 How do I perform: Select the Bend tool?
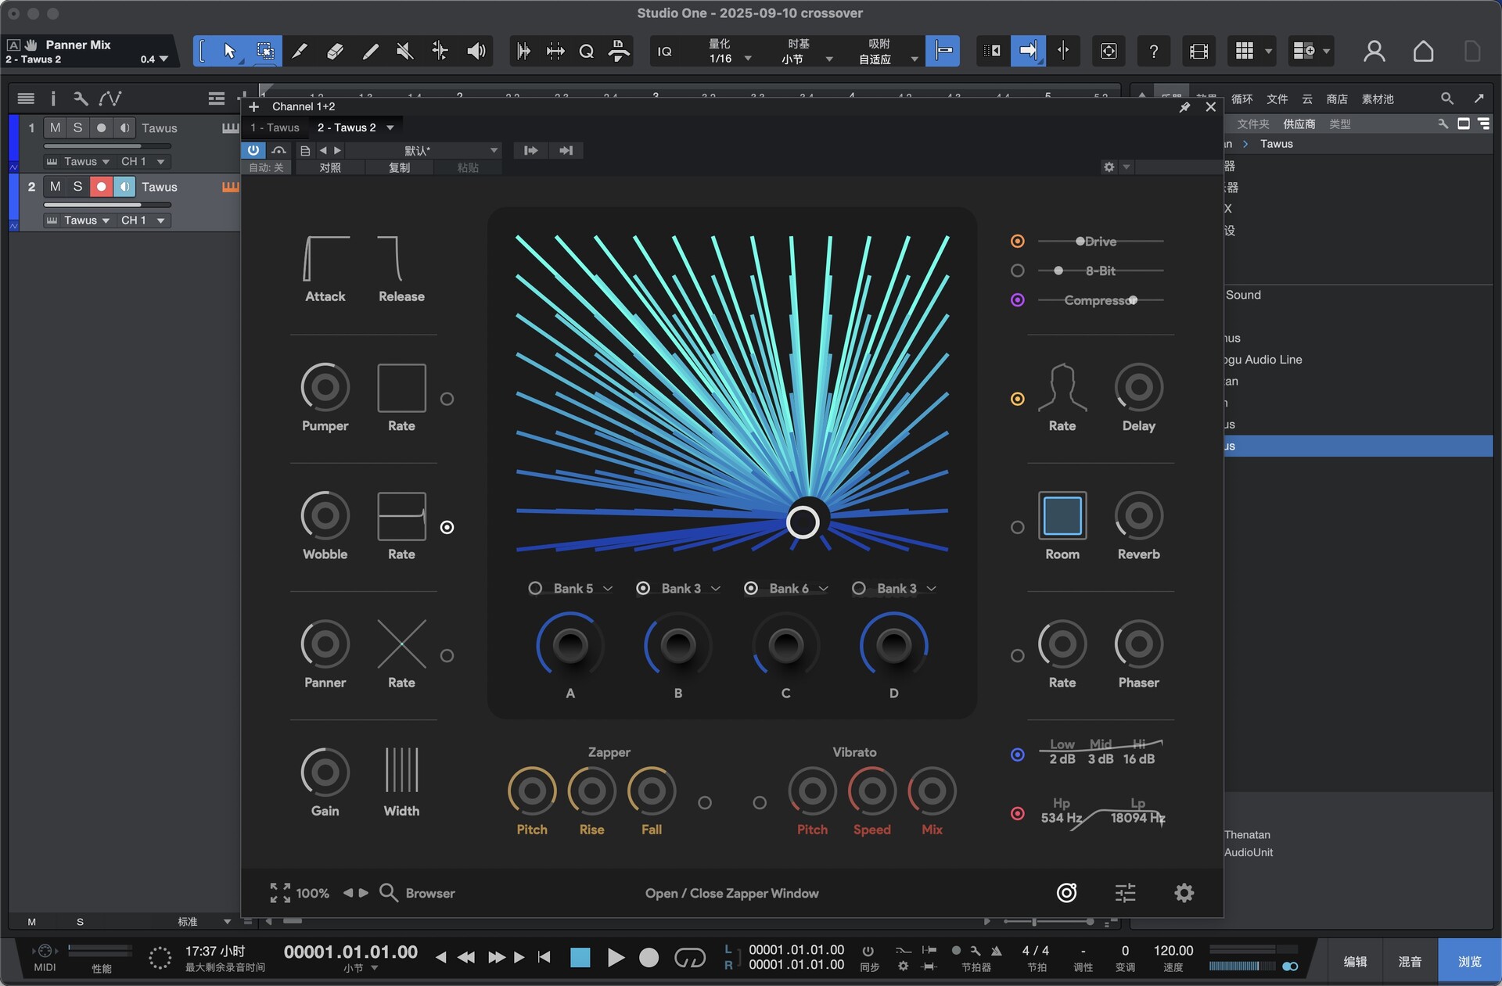pyautogui.click(x=440, y=51)
